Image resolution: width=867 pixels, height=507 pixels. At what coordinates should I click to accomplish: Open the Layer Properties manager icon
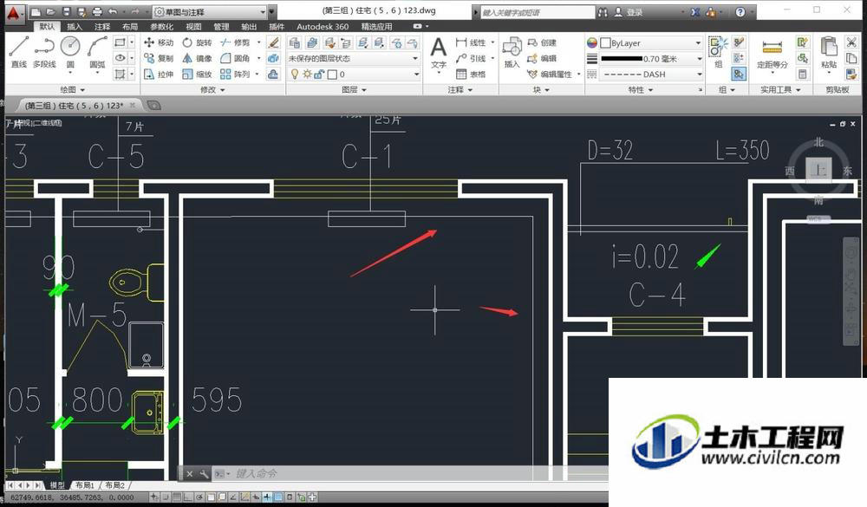[x=295, y=42]
